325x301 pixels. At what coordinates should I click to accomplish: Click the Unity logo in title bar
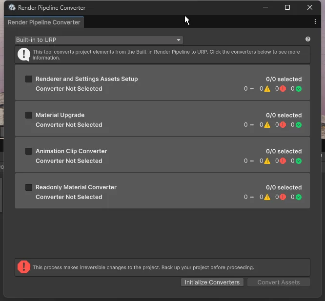(x=12, y=7)
